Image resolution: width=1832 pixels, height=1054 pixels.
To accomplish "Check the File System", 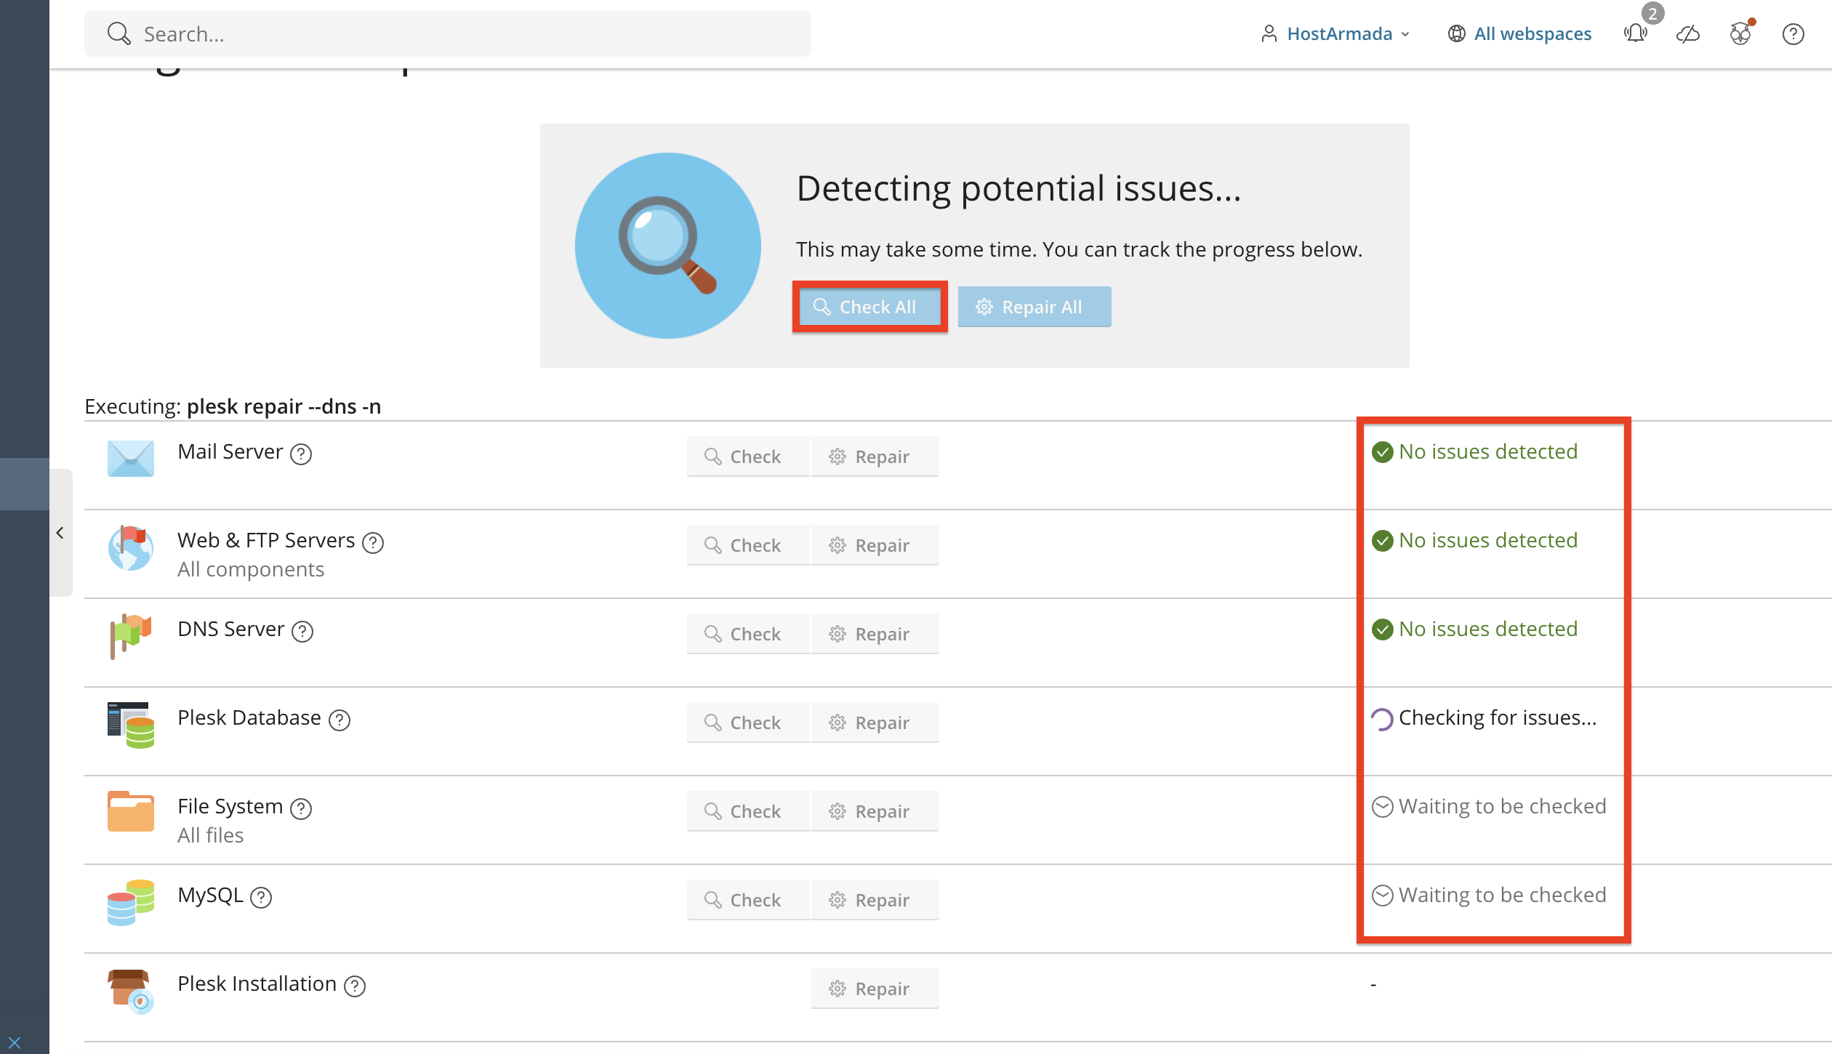I will tap(748, 811).
